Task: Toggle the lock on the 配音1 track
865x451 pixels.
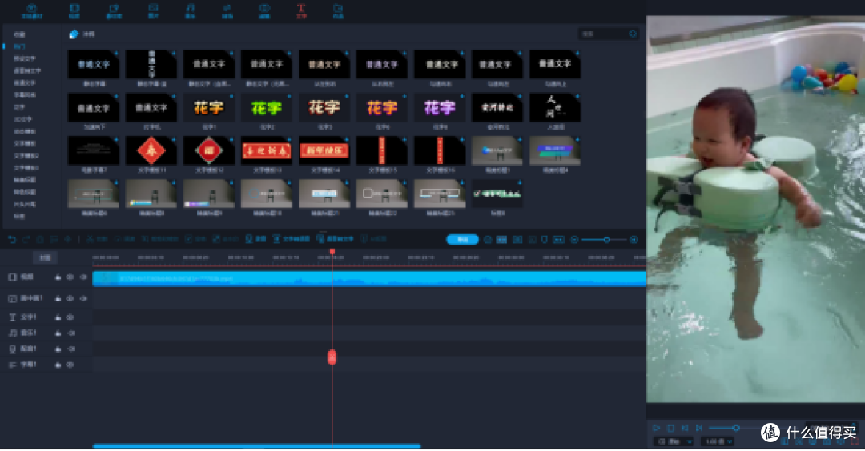Action: pos(58,349)
